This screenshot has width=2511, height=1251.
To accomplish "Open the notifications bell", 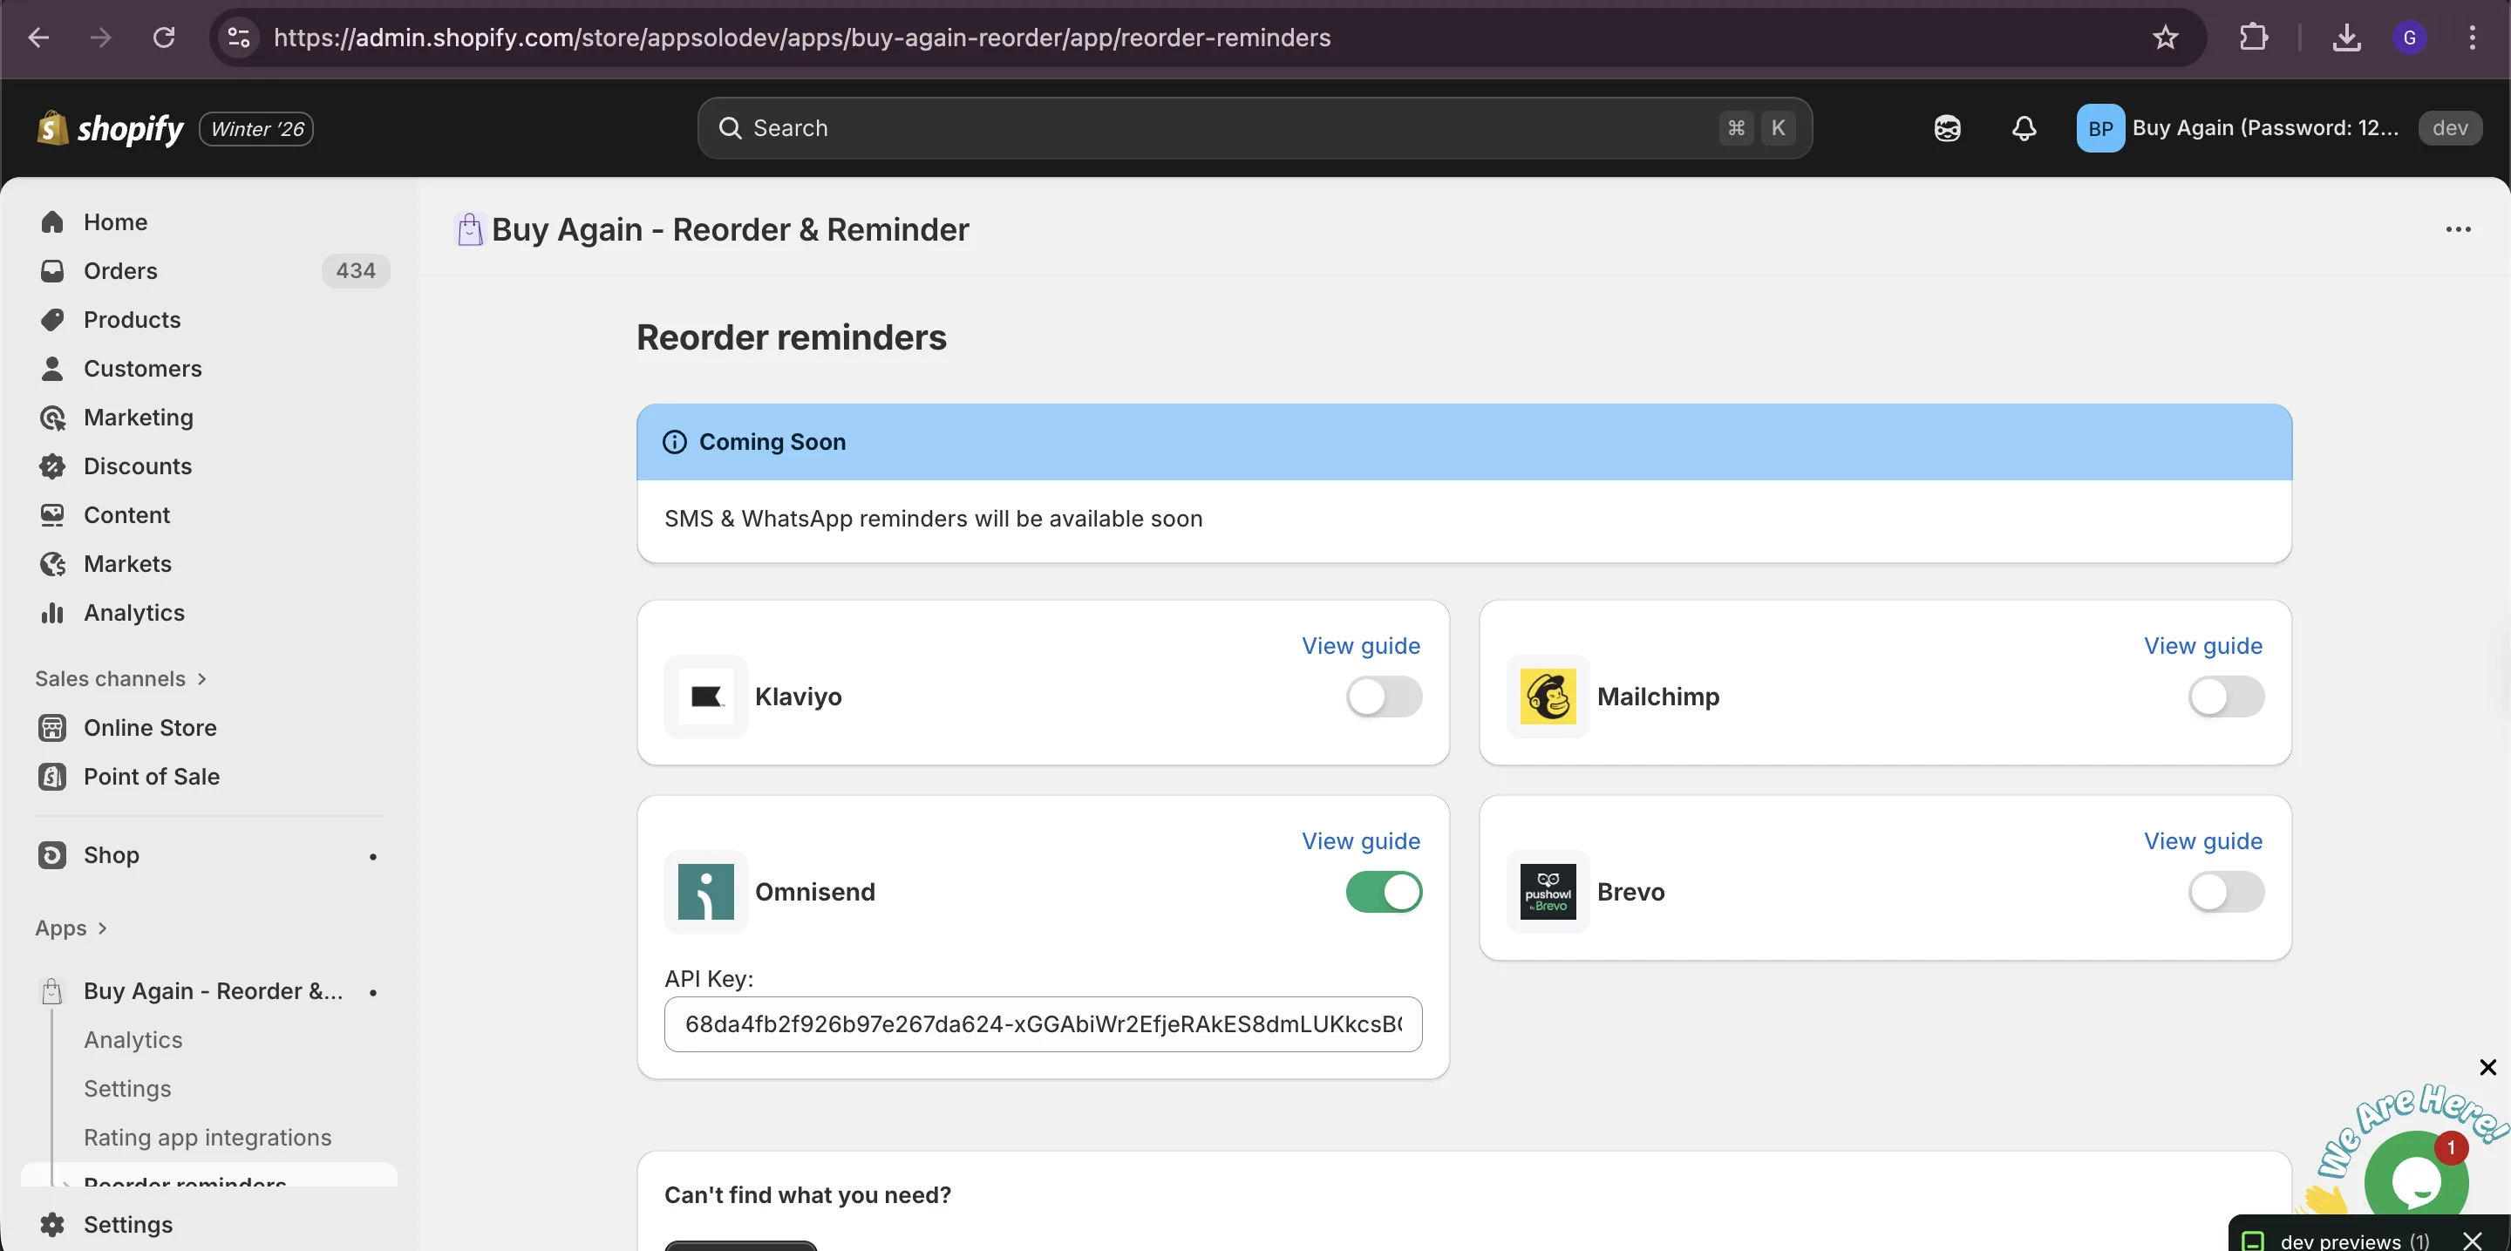I will point(2024,129).
